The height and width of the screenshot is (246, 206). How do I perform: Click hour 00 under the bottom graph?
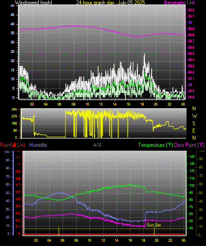click(x=183, y=240)
